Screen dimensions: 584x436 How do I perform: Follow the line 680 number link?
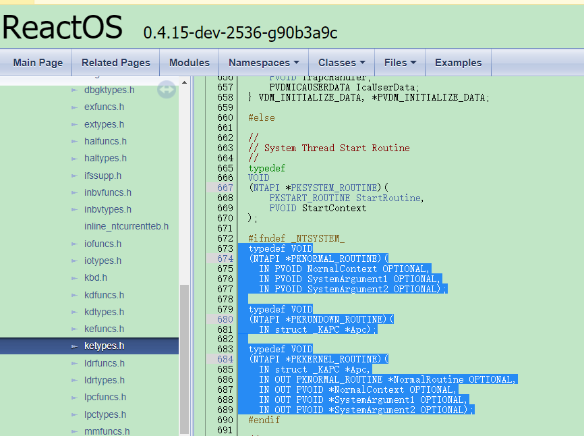(225, 319)
